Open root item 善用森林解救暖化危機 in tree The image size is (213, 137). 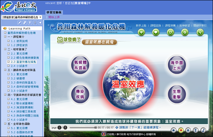point(22,33)
